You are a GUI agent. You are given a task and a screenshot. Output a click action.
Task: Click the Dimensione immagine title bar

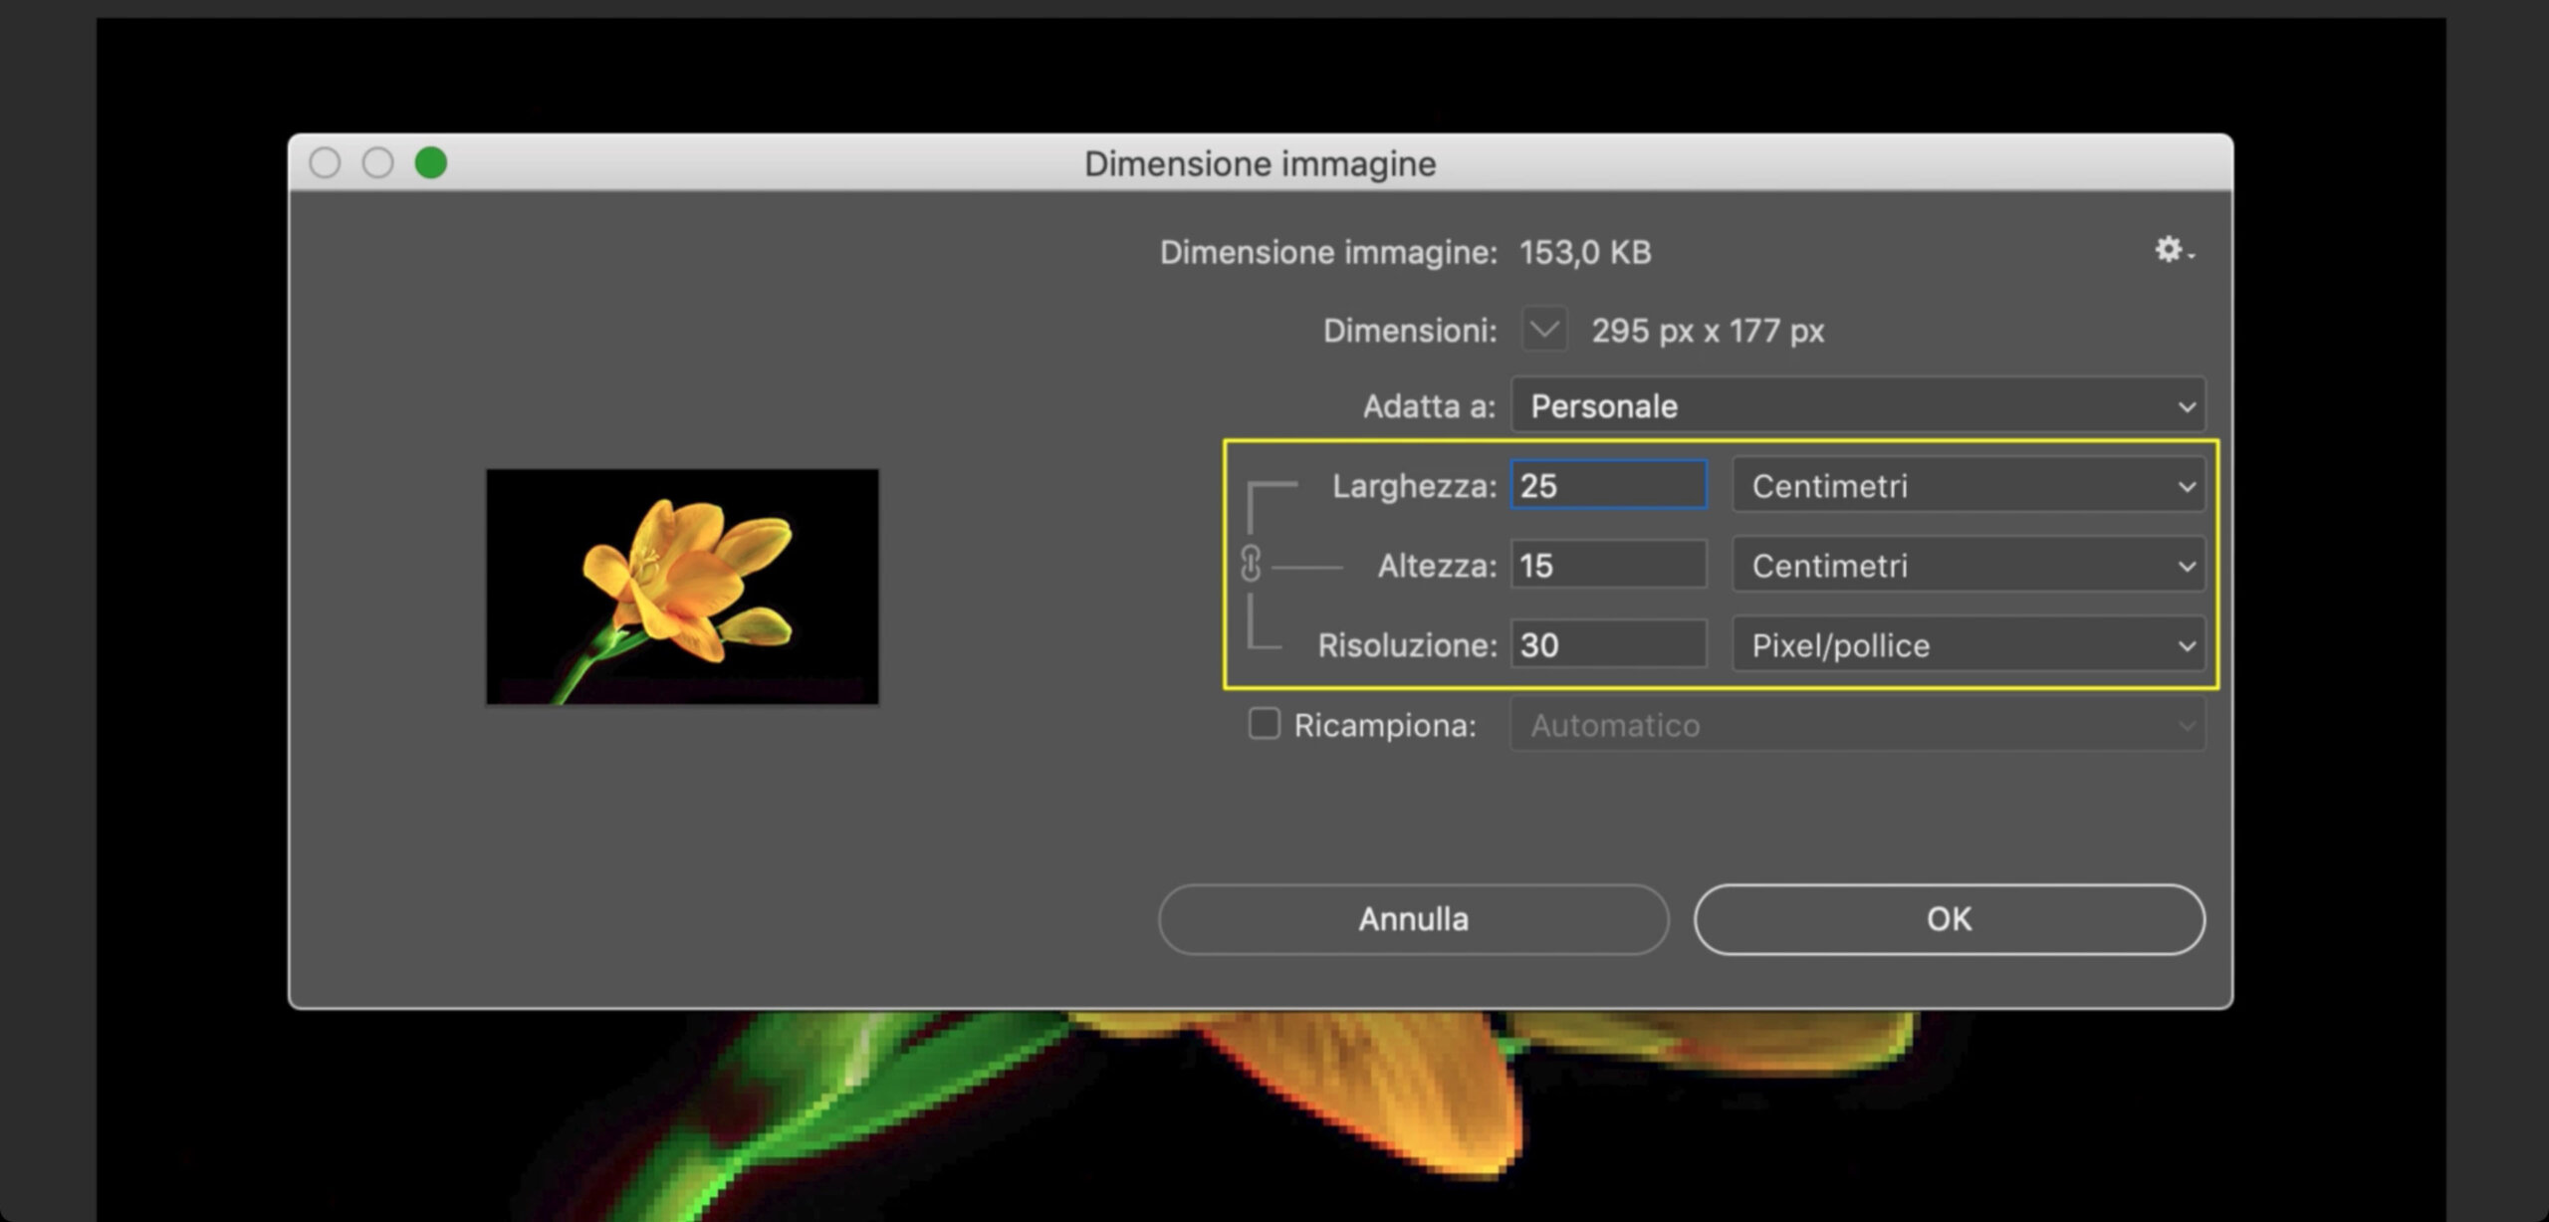(1260, 162)
